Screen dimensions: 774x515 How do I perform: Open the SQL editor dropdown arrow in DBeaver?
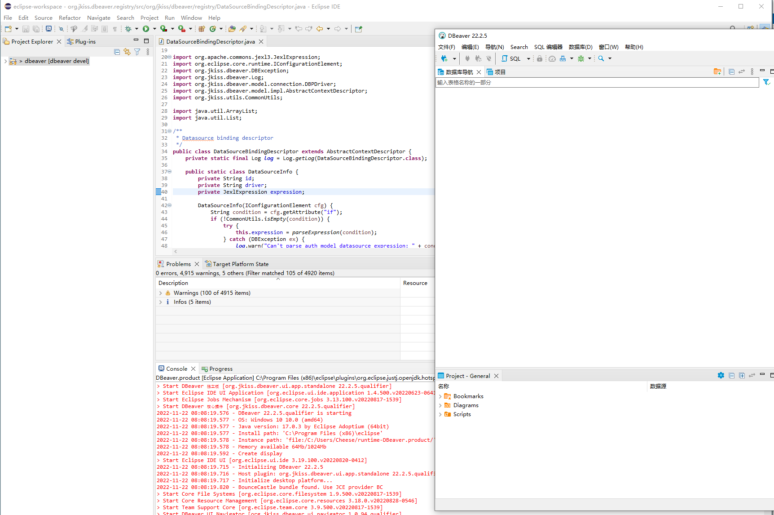click(x=528, y=58)
